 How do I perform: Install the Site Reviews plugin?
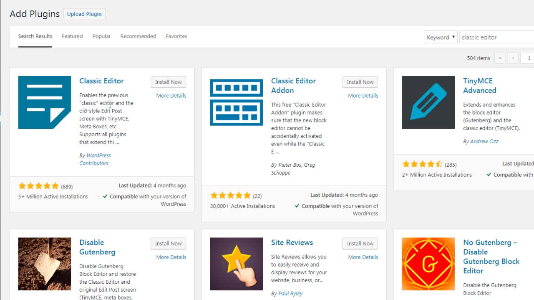(360, 243)
